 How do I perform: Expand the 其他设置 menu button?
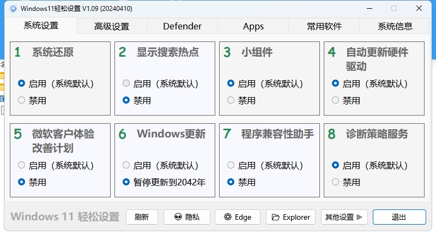click(x=344, y=217)
